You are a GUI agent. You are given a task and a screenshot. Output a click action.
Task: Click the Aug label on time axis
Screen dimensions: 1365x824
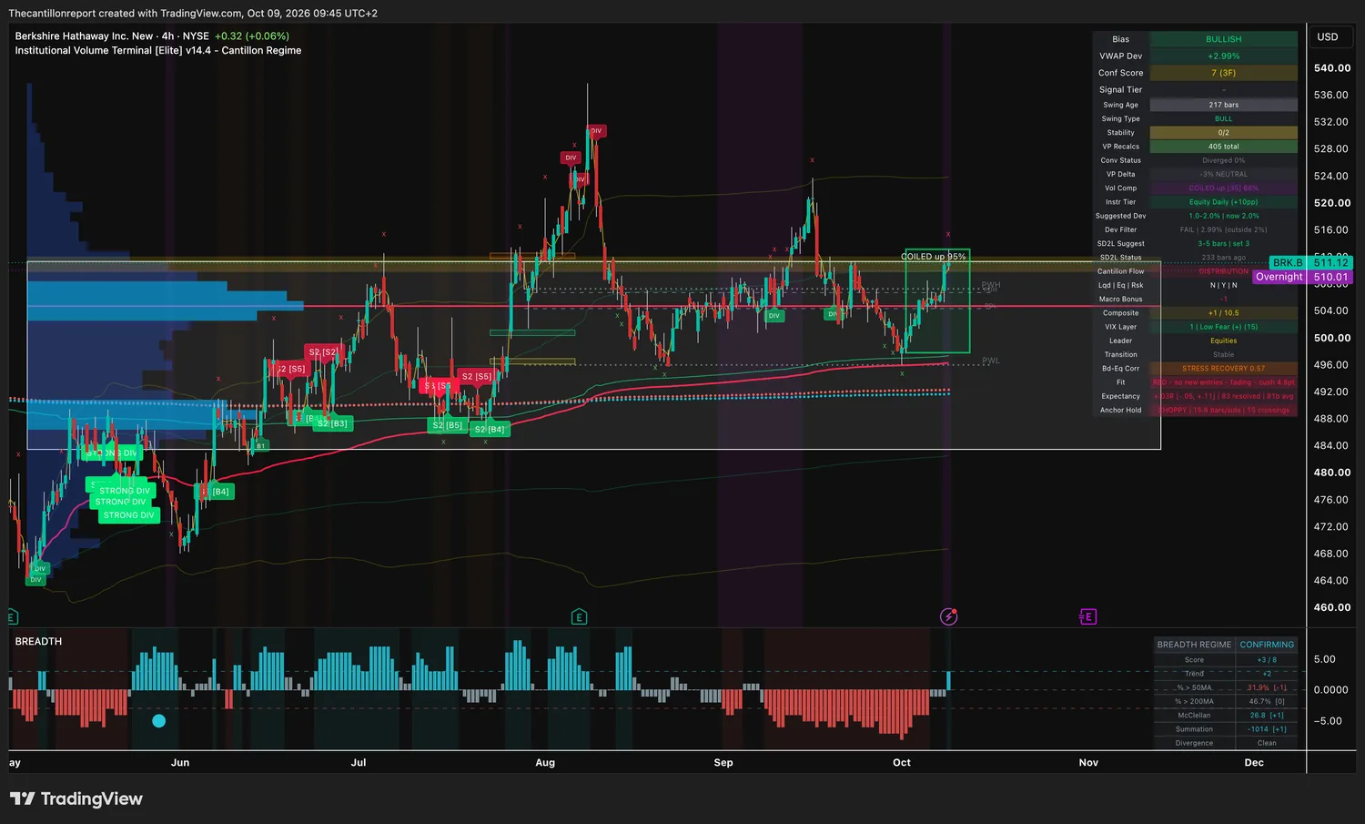pyautogui.click(x=545, y=763)
